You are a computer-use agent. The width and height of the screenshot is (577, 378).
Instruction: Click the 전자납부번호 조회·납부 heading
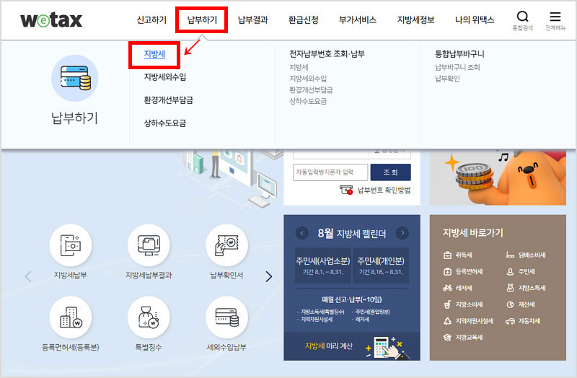click(327, 54)
